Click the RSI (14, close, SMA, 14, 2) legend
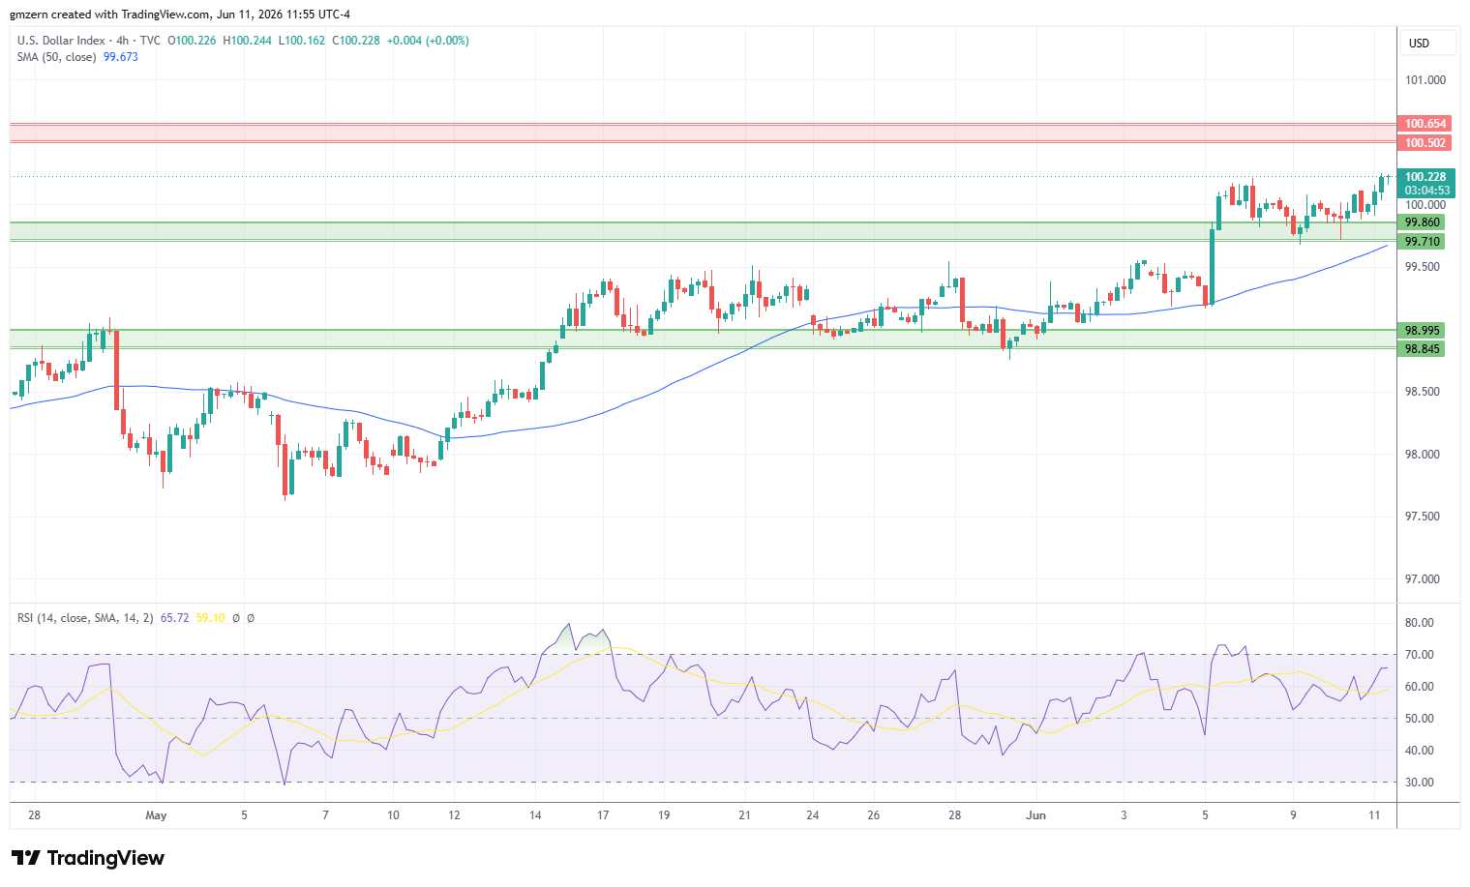 [x=85, y=618]
